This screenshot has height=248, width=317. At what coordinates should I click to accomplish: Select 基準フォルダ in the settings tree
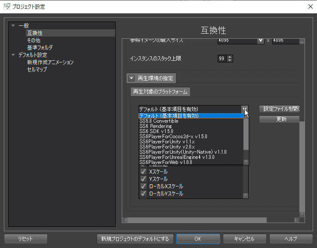pos(40,47)
